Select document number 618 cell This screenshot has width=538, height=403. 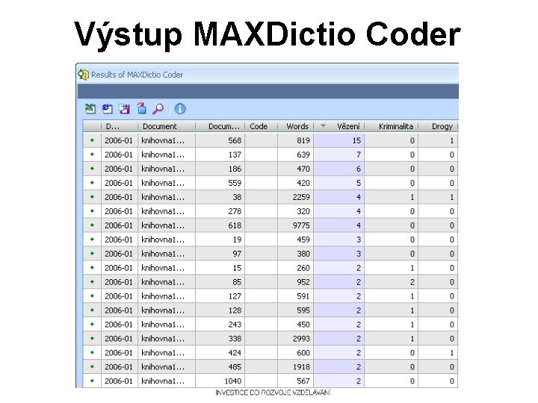(220, 225)
